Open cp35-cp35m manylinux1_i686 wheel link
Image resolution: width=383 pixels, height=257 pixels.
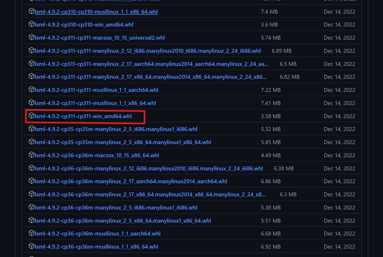point(116,129)
